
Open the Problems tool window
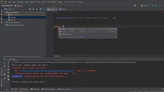(24, 89)
